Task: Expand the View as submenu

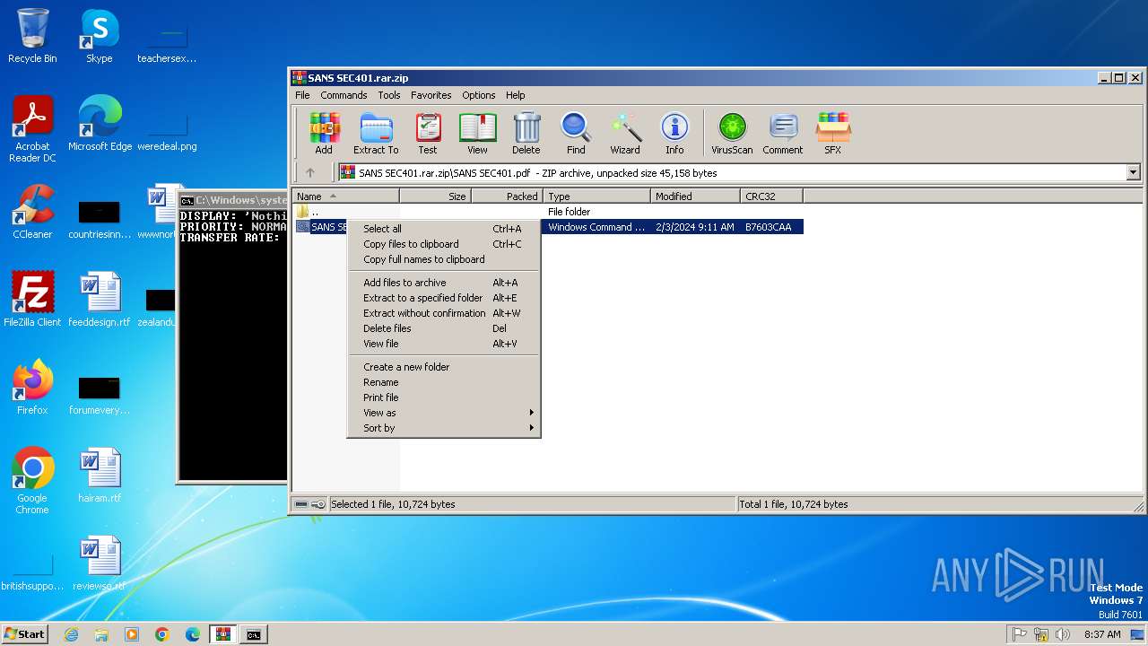Action: (444, 413)
